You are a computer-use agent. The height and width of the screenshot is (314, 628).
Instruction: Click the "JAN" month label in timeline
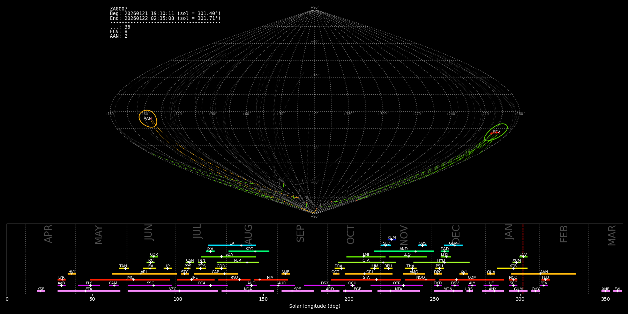coord(509,232)
